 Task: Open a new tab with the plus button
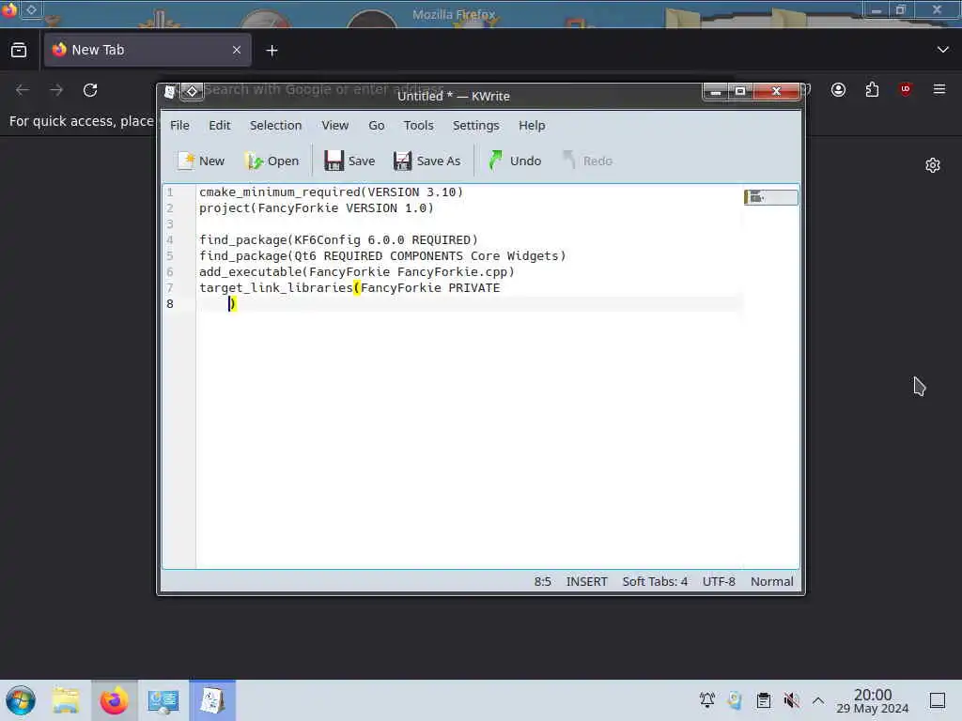pos(272,51)
